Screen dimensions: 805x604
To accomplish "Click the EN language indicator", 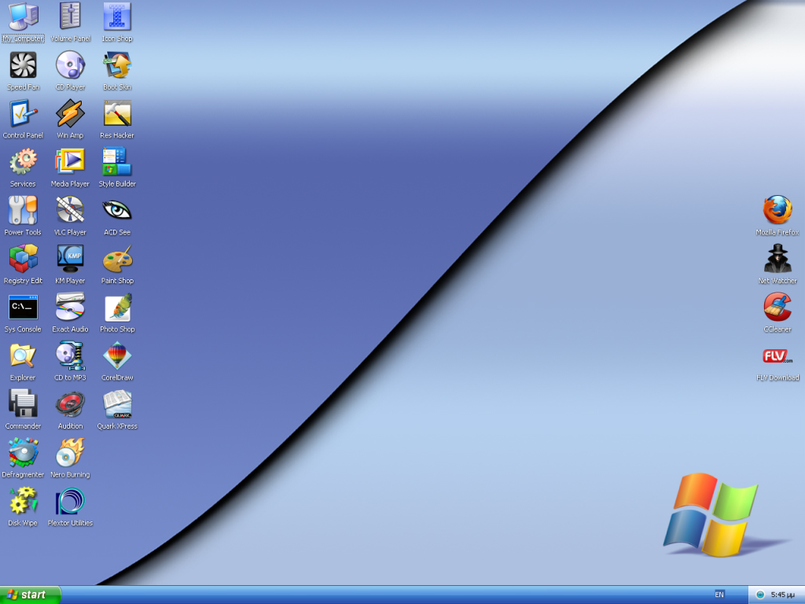I will click(719, 595).
